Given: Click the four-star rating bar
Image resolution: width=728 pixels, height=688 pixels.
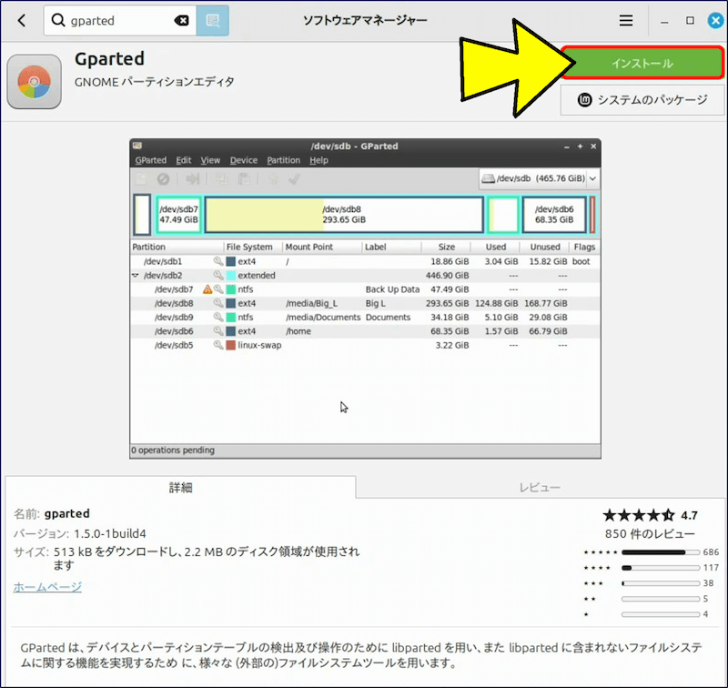Looking at the screenshot, I should point(660,568).
